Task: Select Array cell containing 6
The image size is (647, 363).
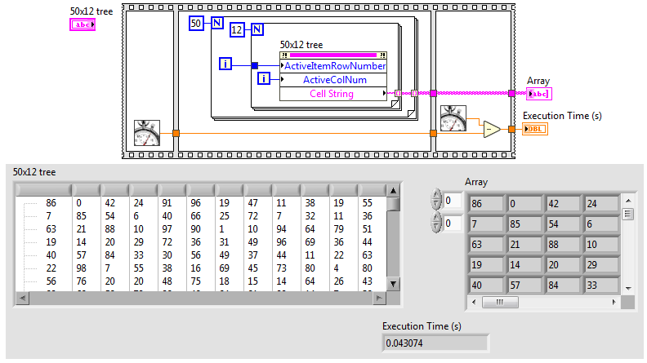Action: point(601,224)
